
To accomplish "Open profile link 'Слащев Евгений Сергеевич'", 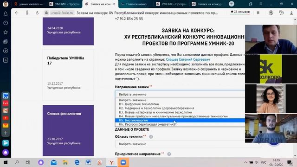I will point(187,59).
